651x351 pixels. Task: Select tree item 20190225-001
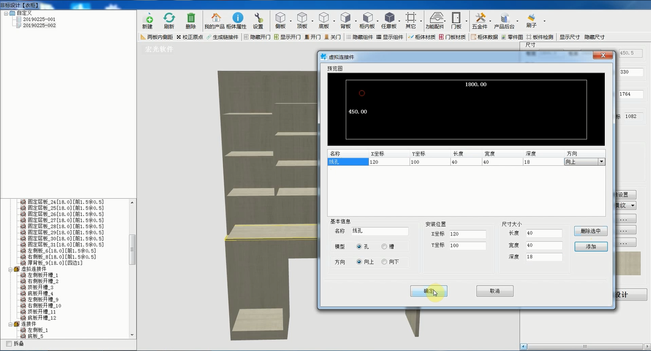coord(39,19)
